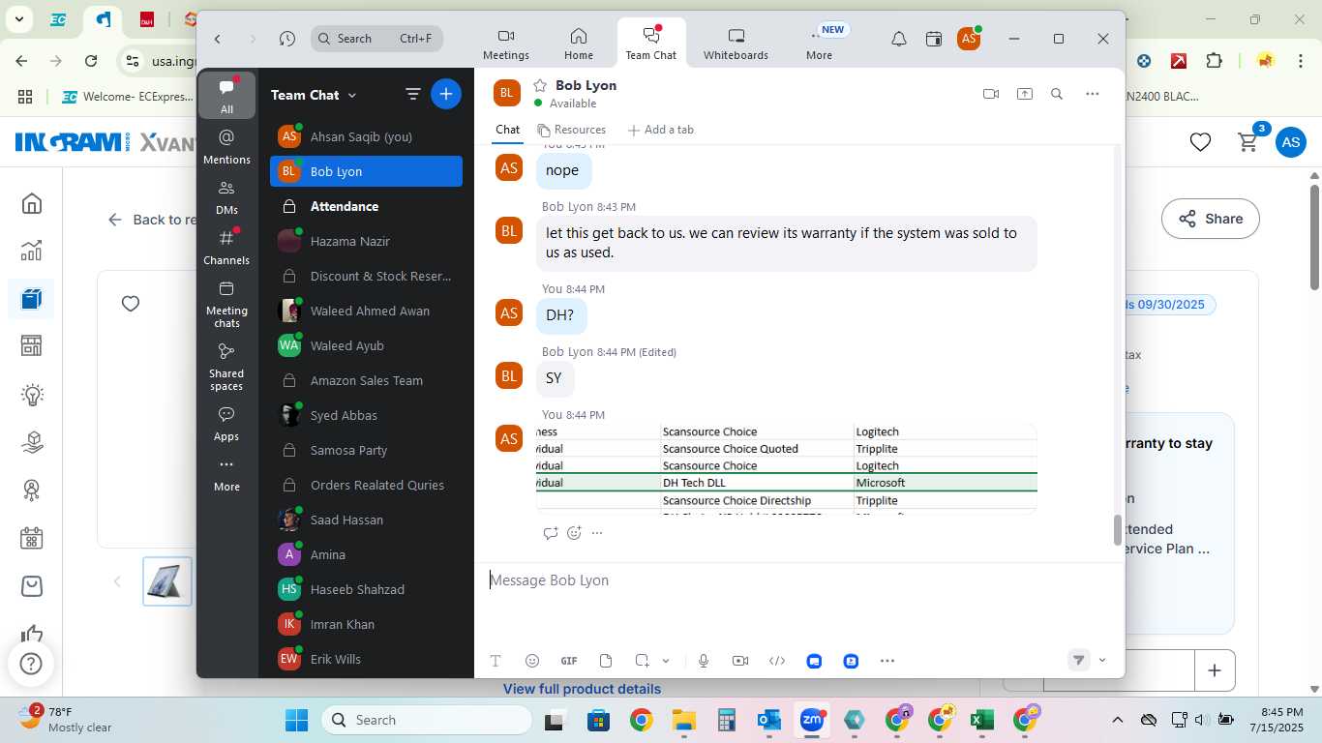The image size is (1322, 743).
Task: Open Haseeb Shahzad chat
Action: 366,589
